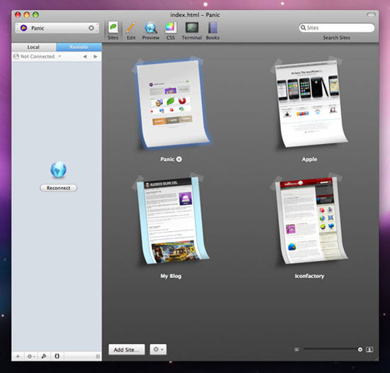Click the Not Connected status icon

pos(16,57)
